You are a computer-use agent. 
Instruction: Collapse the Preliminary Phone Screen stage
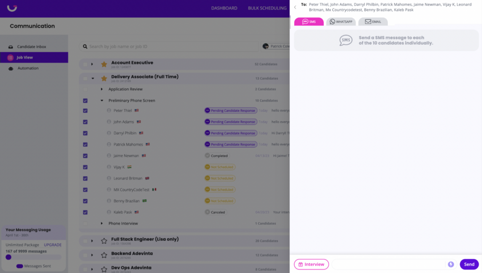click(x=102, y=101)
